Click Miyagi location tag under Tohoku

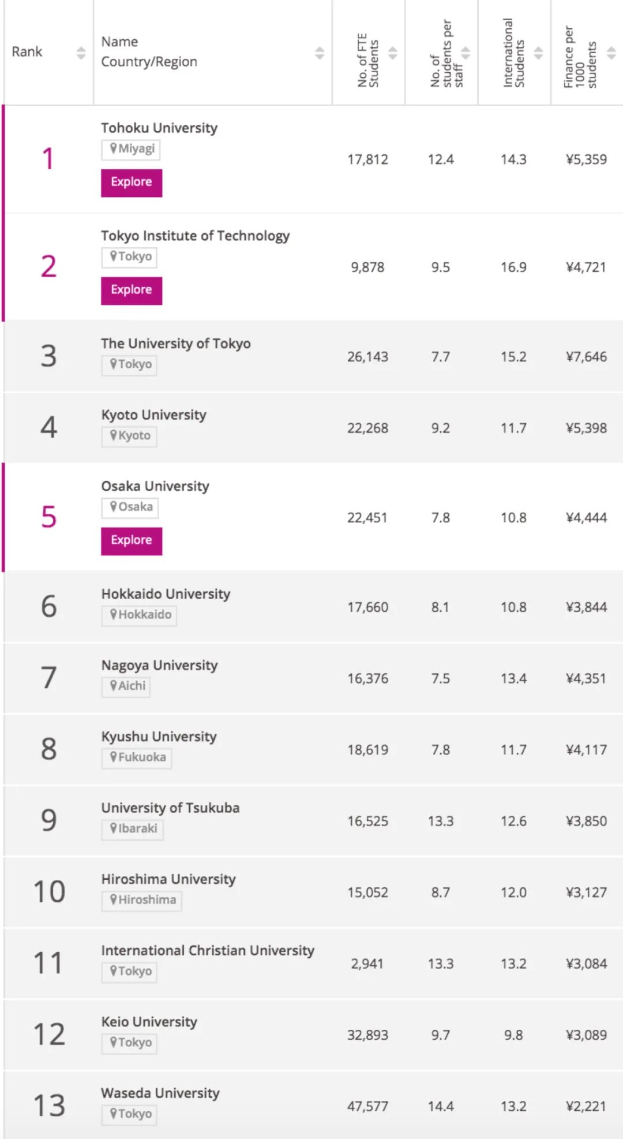coord(132,149)
